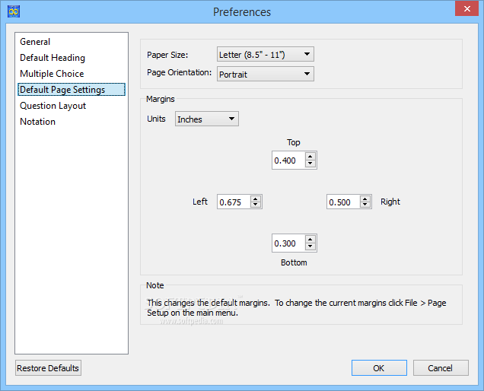Increase the Top margin with up arrow

point(310,157)
